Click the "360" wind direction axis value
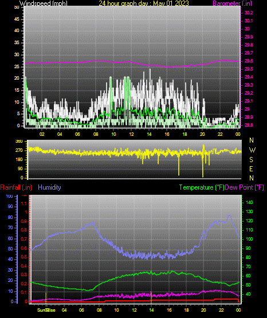Screen dimensions: 267x318 [19, 142]
